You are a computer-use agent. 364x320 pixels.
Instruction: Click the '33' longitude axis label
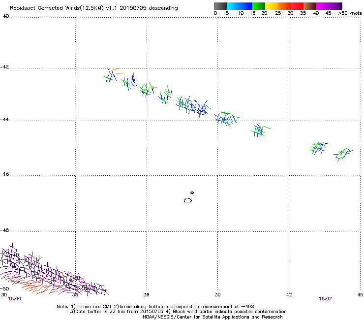tap(75, 295)
